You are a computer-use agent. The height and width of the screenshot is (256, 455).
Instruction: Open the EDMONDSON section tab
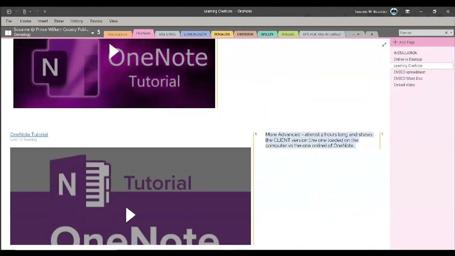pyautogui.click(x=195, y=34)
